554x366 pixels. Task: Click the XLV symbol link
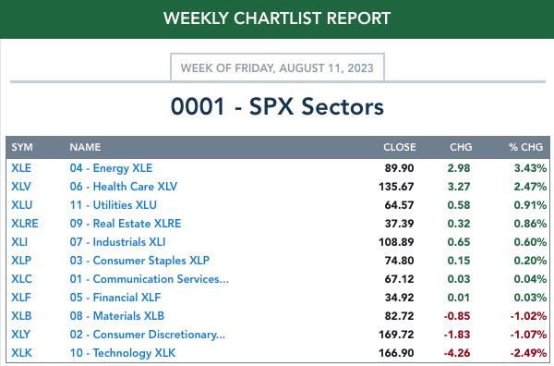pos(21,187)
